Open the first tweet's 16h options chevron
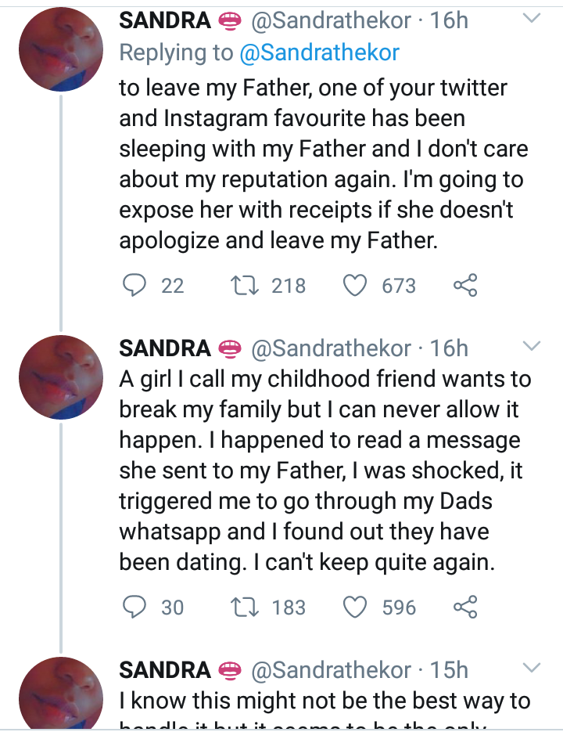The image size is (563, 732). click(x=532, y=18)
